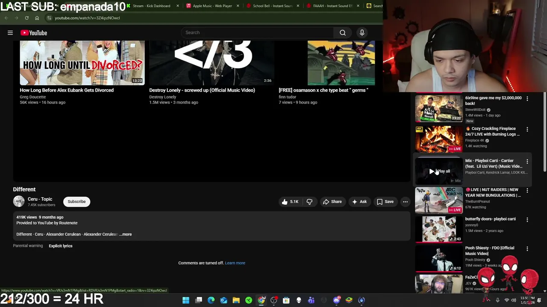
Task: Open butterfly doors- playboi carti thumbnail
Action: tap(438, 229)
